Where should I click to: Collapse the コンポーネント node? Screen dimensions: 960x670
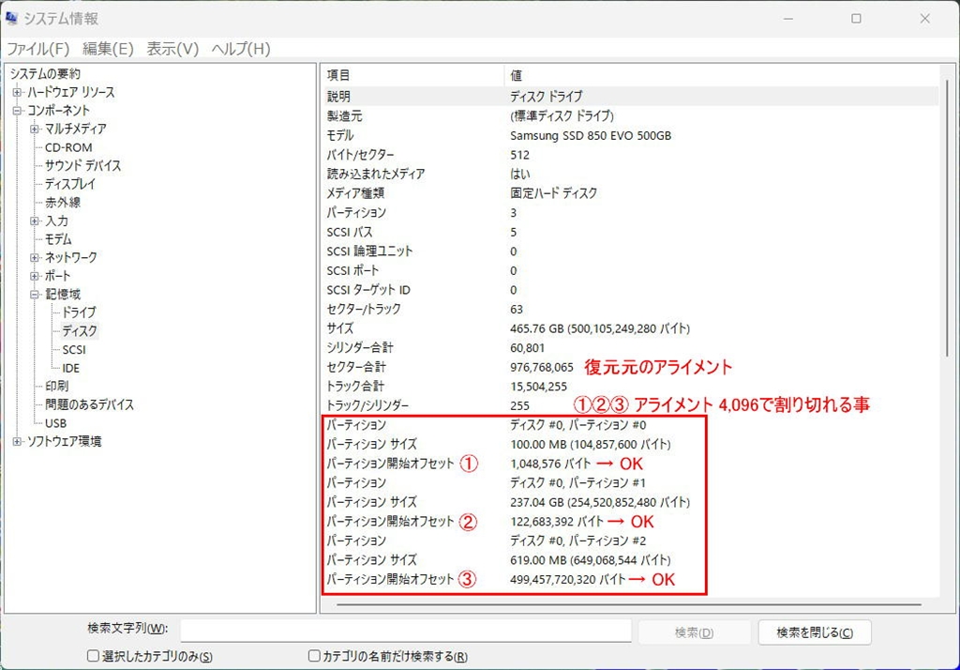17,111
